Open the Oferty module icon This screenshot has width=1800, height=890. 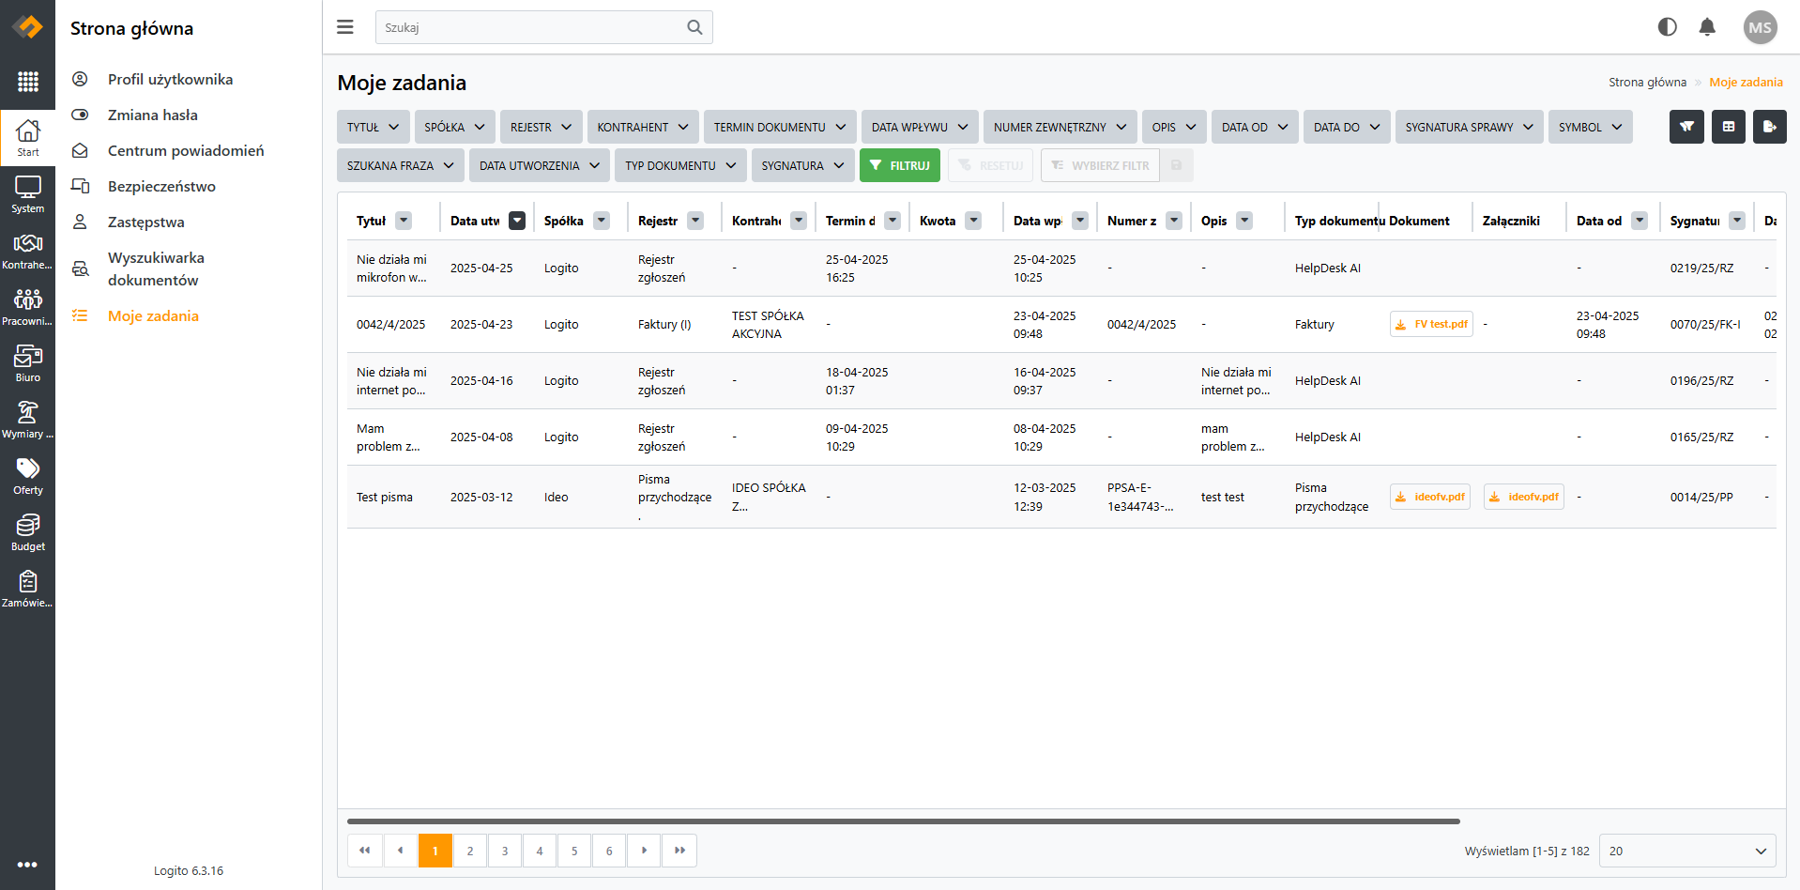(x=28, y=476)
